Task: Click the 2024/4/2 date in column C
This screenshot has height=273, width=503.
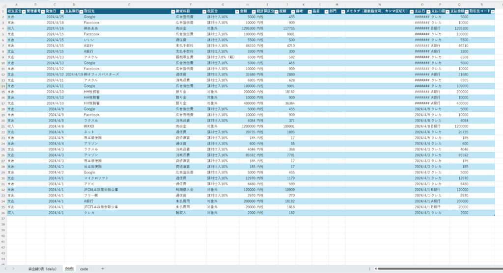Action: (x=55, y=173)
